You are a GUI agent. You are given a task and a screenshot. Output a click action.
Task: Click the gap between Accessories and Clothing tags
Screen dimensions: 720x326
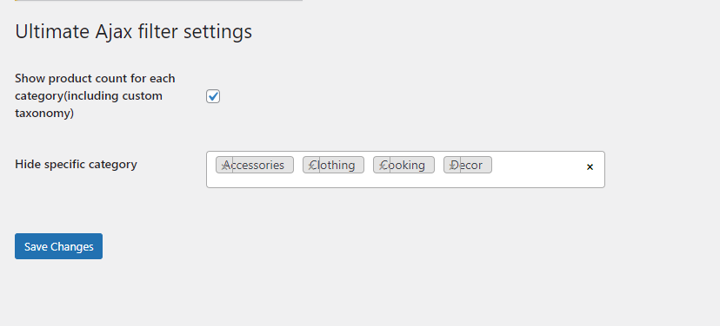coord(298,166)
